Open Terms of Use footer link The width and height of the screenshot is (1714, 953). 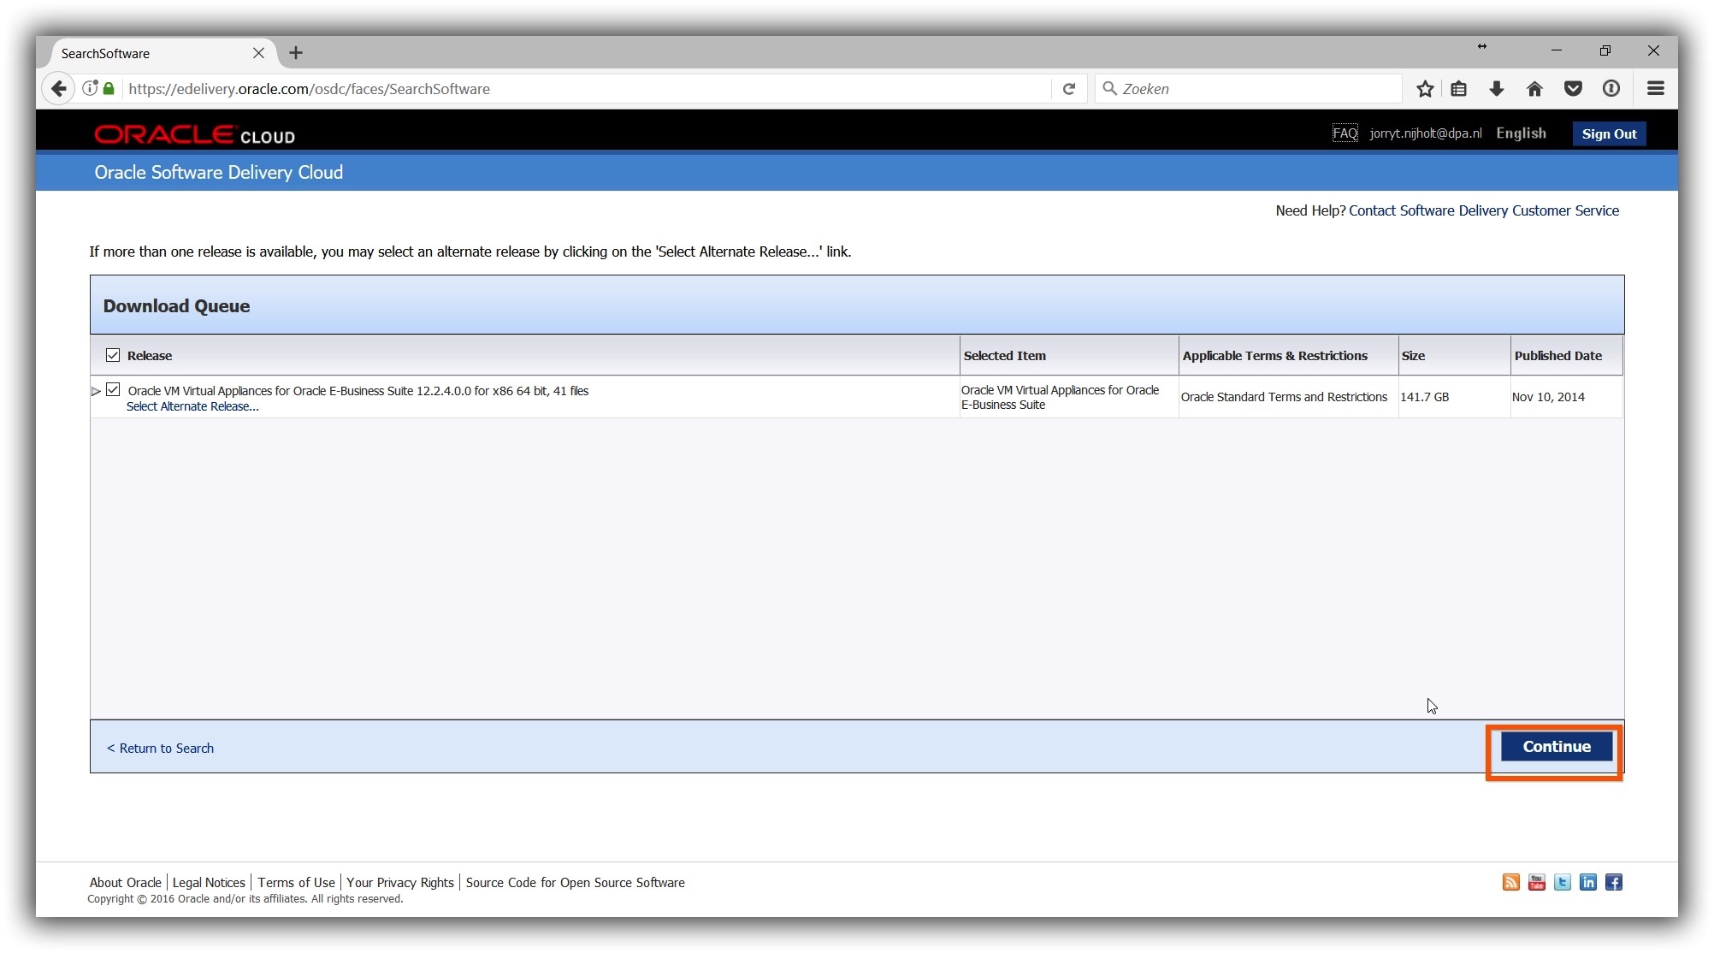tap(296, 882)
